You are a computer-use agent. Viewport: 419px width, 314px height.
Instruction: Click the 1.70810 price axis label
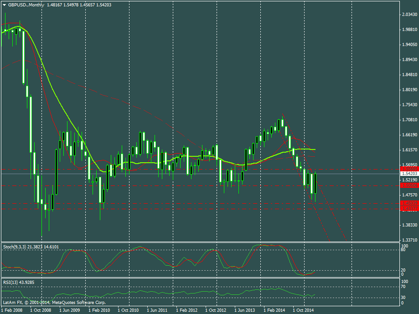point(409,120)
